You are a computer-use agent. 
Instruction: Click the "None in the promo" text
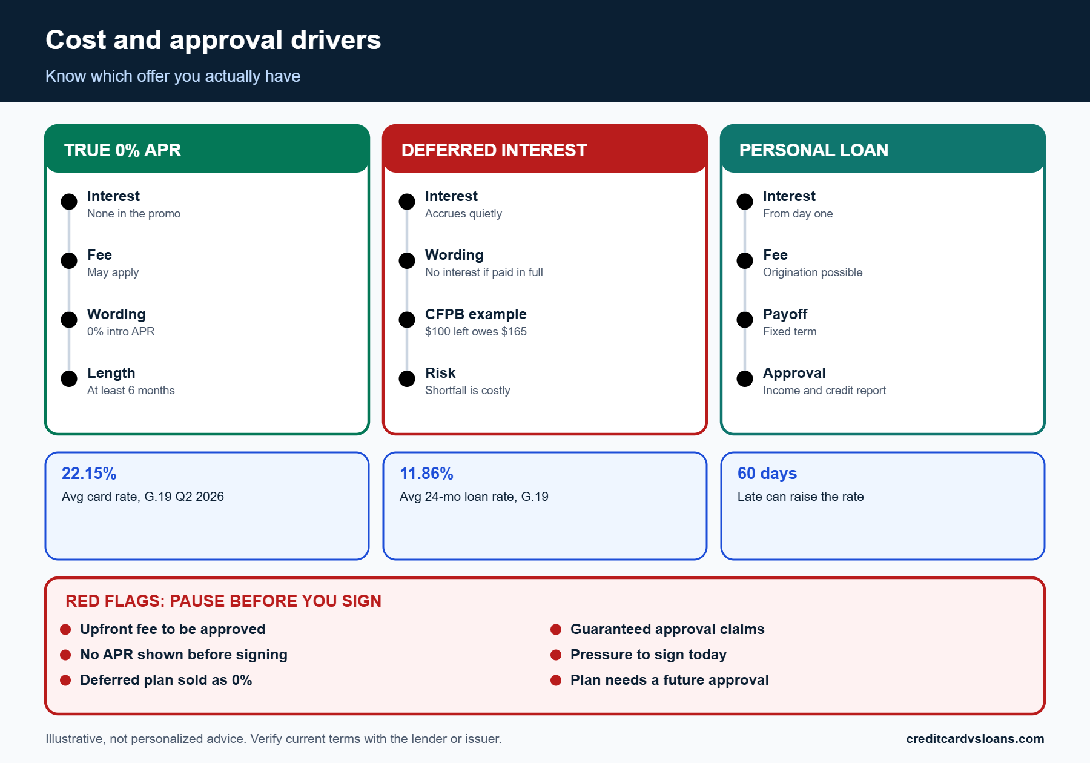(134, 214)
